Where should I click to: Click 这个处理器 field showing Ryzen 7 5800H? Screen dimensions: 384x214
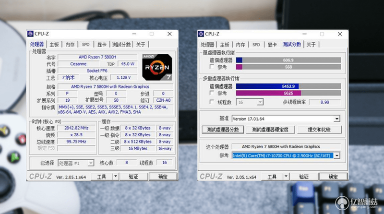click(286, 147)
